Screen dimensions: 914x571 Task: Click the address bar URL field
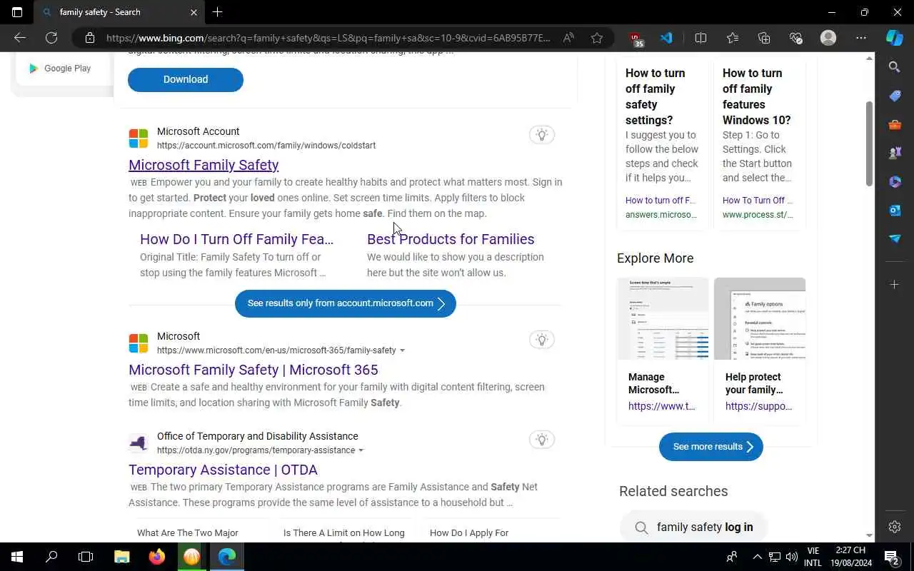pos(328,38)
